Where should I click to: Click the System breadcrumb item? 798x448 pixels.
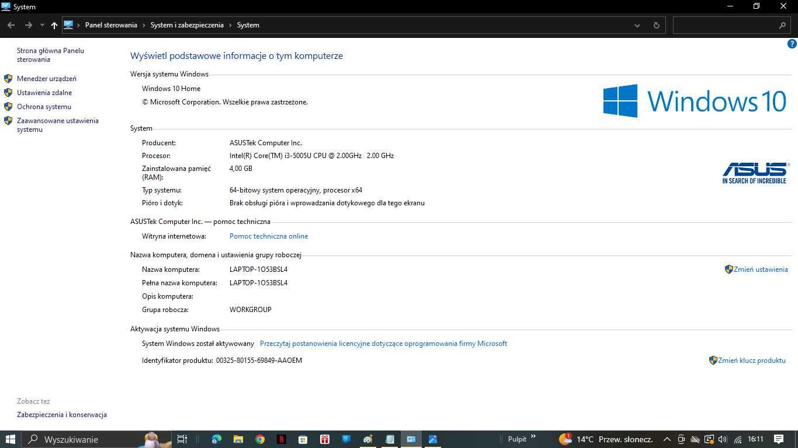coord(248,25)
